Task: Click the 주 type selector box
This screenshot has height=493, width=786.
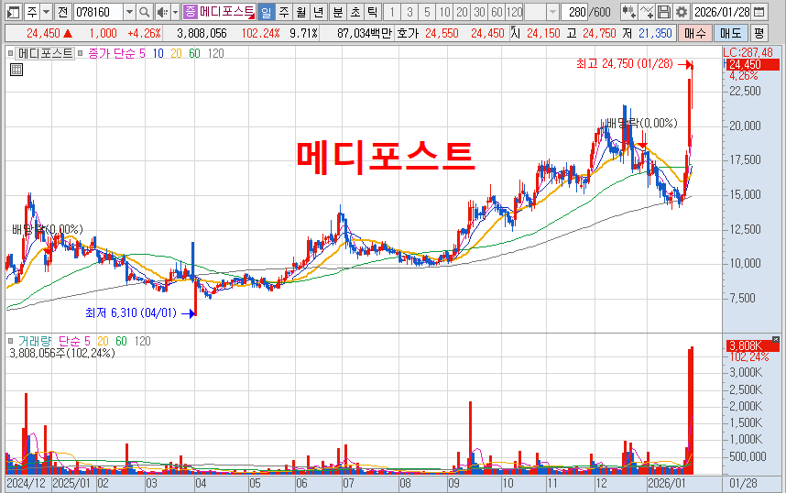Action: (32, 12)
